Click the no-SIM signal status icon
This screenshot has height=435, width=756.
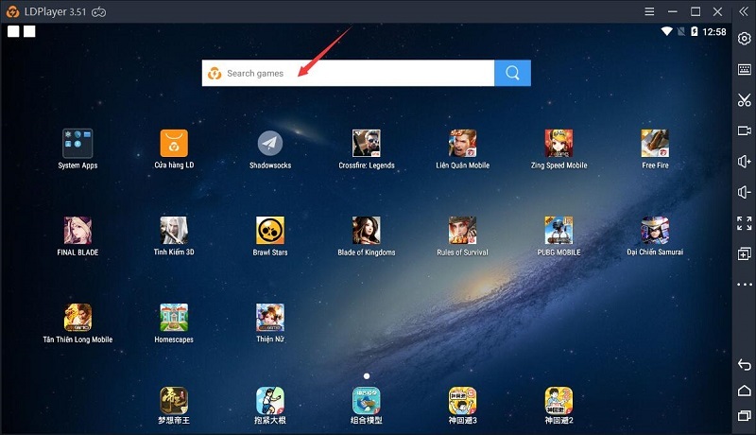(x=680, y=31)
